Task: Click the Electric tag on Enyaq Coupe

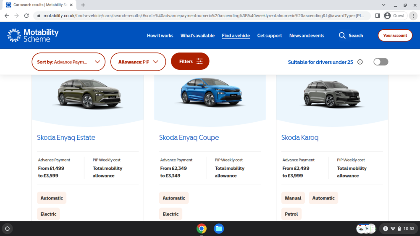Action: point(171,214)
